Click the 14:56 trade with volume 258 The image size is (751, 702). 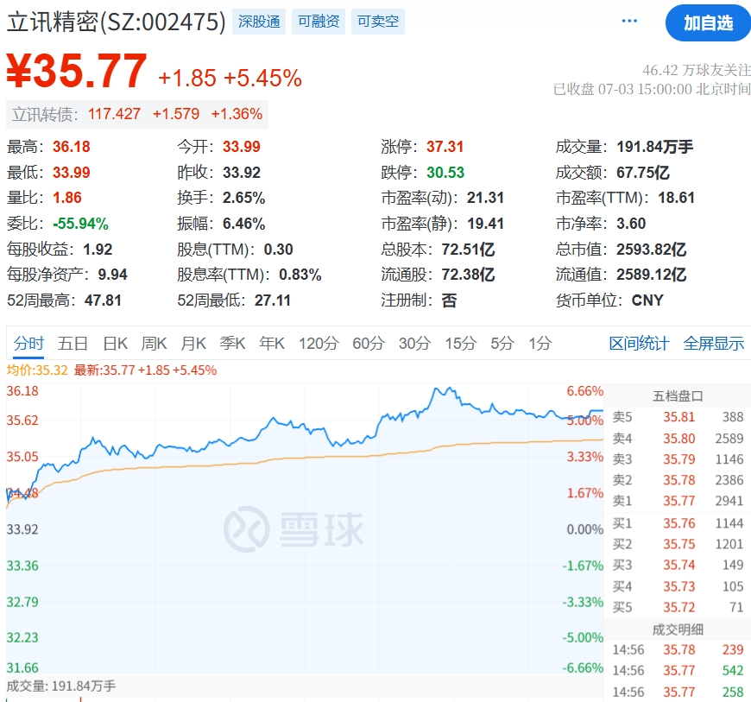pos(678,693)
